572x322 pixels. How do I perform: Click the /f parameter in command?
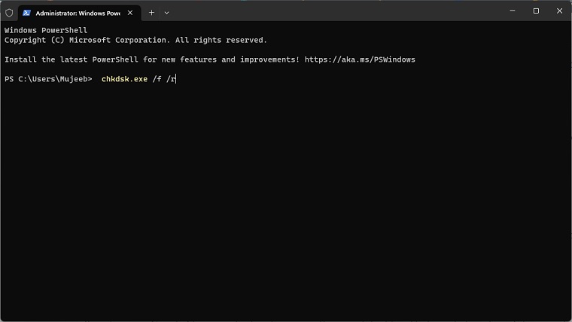159,79
